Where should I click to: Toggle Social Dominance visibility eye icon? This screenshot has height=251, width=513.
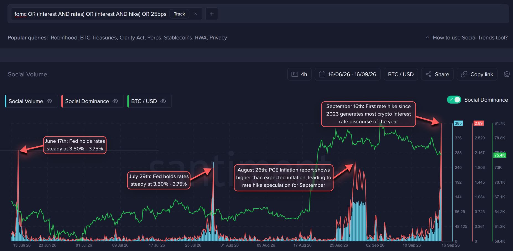[x=115, y=101]
